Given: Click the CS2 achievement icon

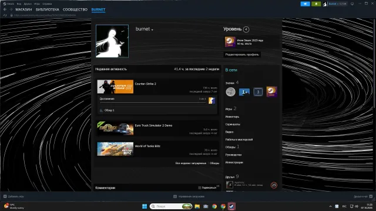Looking at the screenshot, I should coord(211,100).
